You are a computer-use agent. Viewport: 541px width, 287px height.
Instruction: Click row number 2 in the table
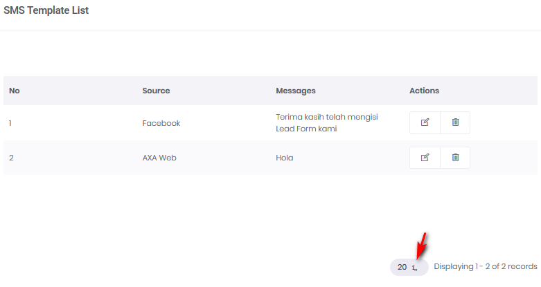coord(10,158)
